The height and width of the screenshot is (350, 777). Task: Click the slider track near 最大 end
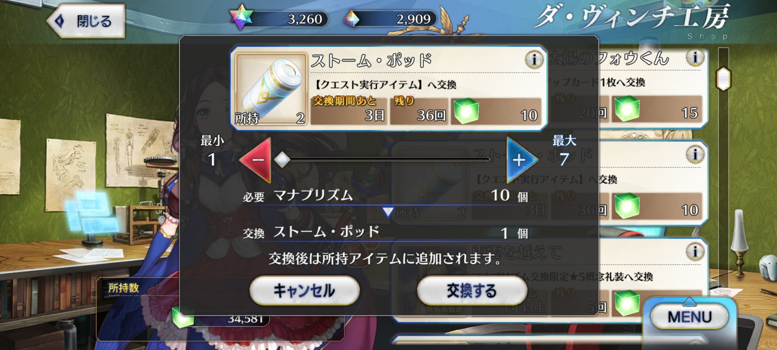482,159
